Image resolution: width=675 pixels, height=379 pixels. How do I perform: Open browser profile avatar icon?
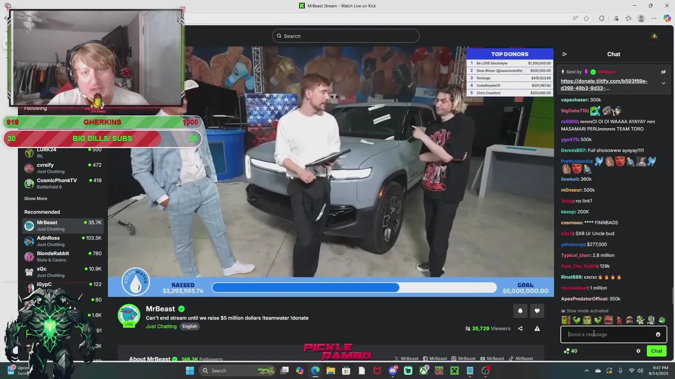(x=641, y=18)
